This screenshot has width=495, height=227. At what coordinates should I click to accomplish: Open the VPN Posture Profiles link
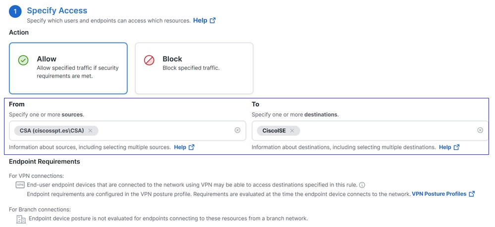439,194
